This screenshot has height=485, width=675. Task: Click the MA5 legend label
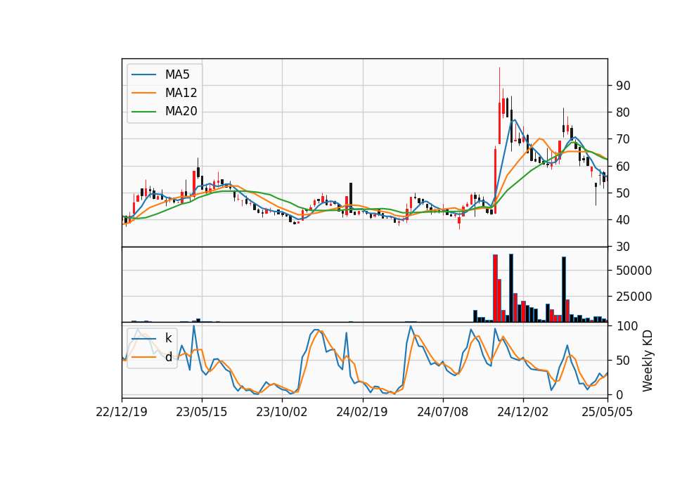tap(177, 75)
